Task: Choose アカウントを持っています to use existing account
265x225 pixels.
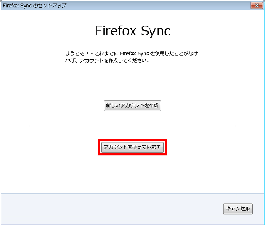Action: point(132,147)
